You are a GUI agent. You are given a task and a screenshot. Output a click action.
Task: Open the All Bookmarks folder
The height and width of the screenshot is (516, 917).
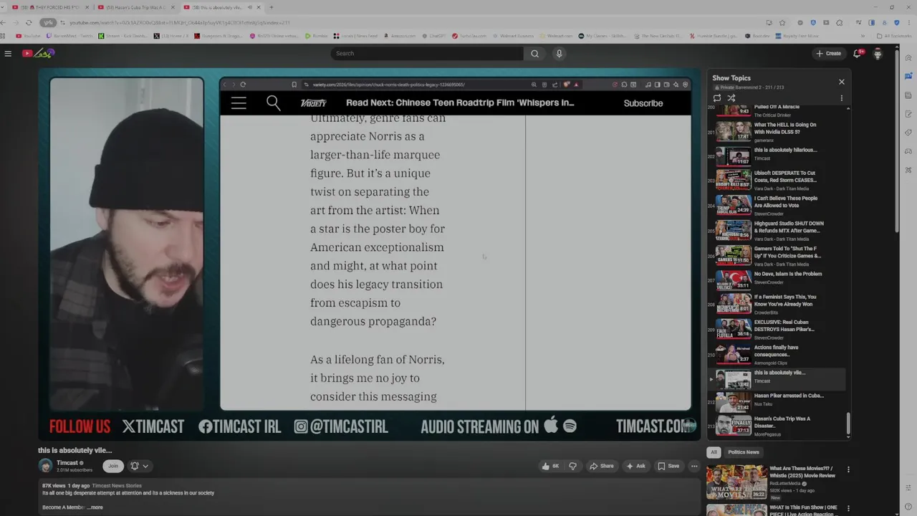(896, 36)
